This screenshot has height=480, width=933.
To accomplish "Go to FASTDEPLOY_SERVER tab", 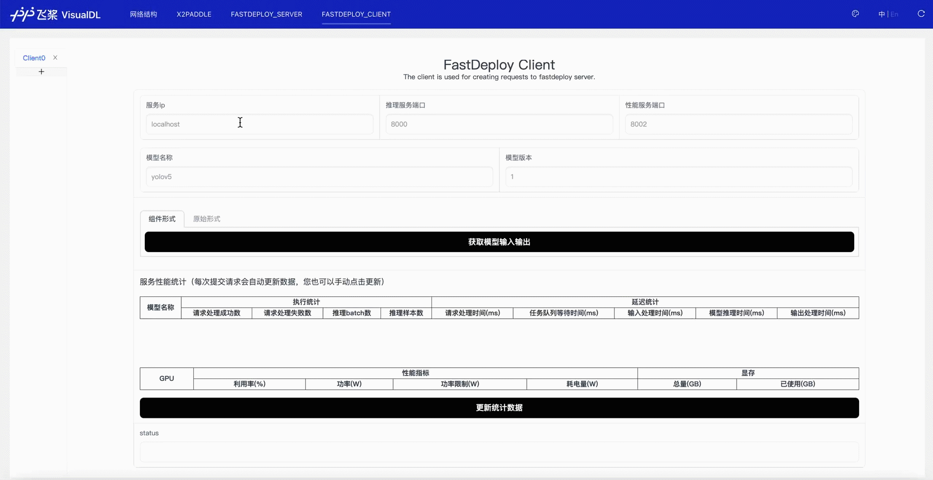I will pyautogui.click(x=266, y=15).
